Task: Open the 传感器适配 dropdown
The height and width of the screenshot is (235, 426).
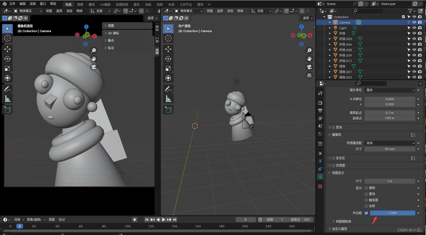Action: (x=390, y=143)
